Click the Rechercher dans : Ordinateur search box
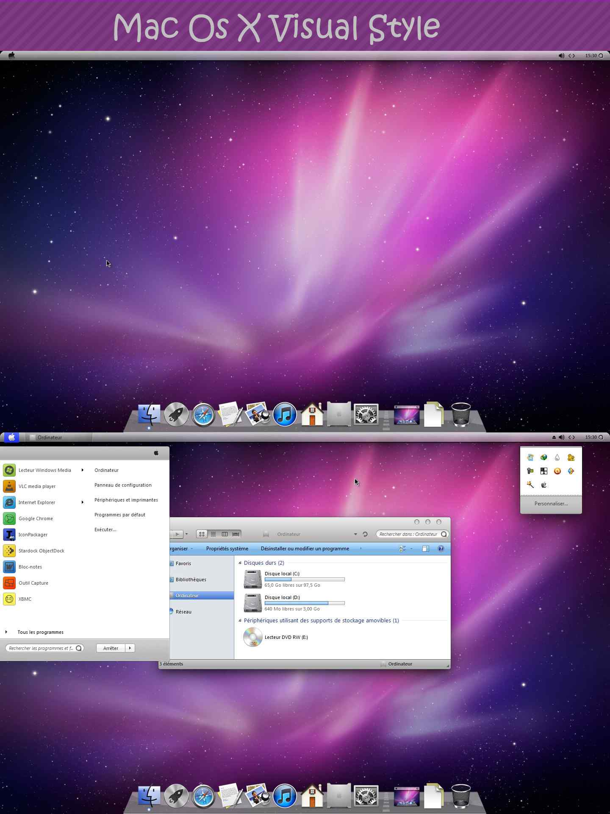The height and width of the screenshot is (814, 610). click(x=412, y=534)
